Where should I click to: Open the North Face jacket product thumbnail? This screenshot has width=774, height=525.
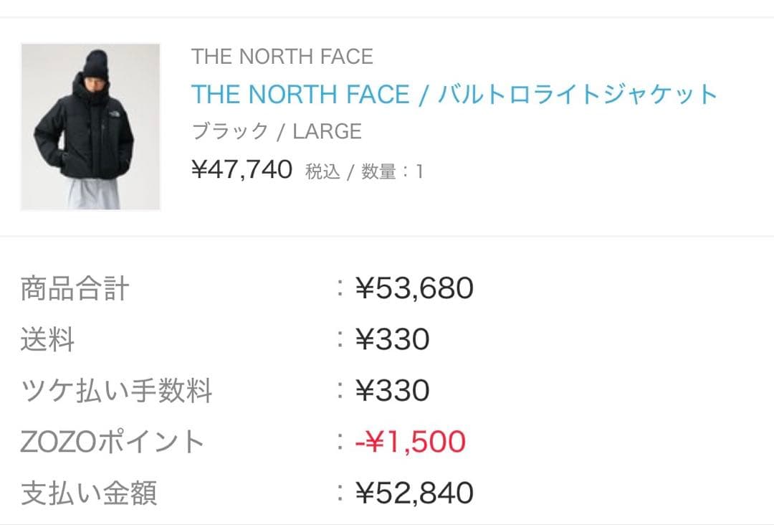pos(90,127)
